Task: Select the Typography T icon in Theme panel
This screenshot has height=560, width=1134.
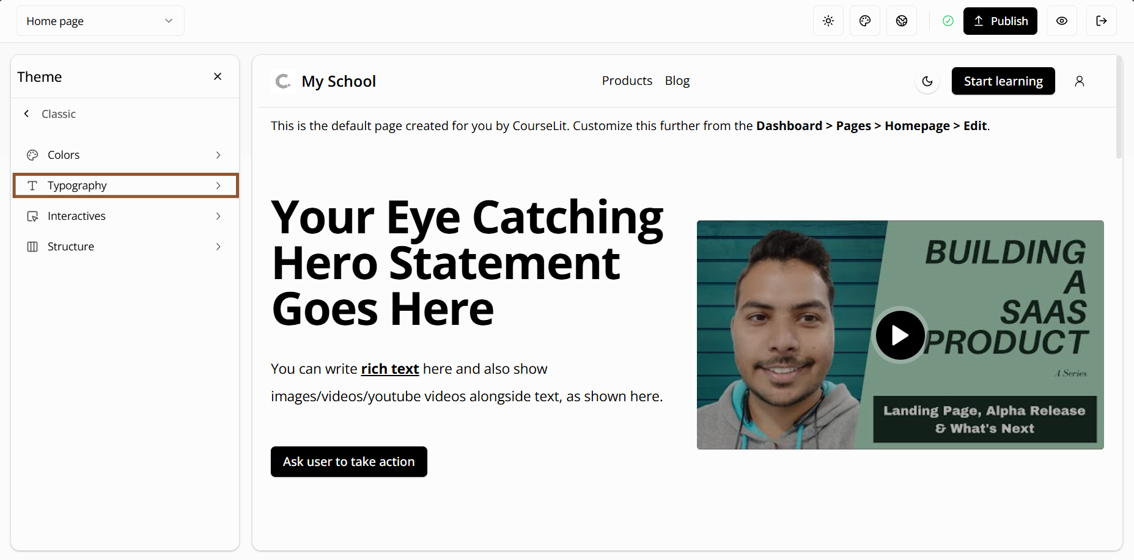Action: click(32, 185)
